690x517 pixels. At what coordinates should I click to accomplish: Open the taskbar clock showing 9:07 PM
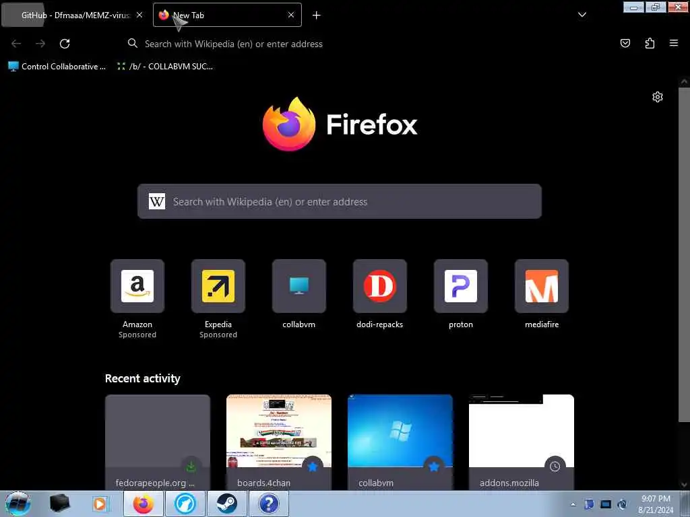656,504
